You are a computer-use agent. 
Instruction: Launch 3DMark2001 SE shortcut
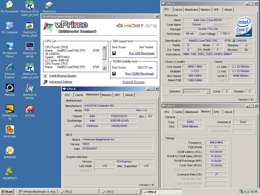[10, 112]
